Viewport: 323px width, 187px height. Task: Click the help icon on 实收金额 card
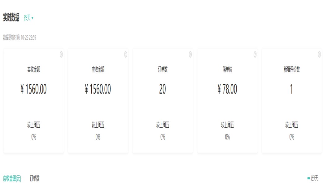[61, 55]
